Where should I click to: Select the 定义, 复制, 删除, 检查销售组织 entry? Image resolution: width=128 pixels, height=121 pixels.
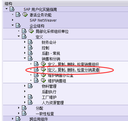(73, 64)
